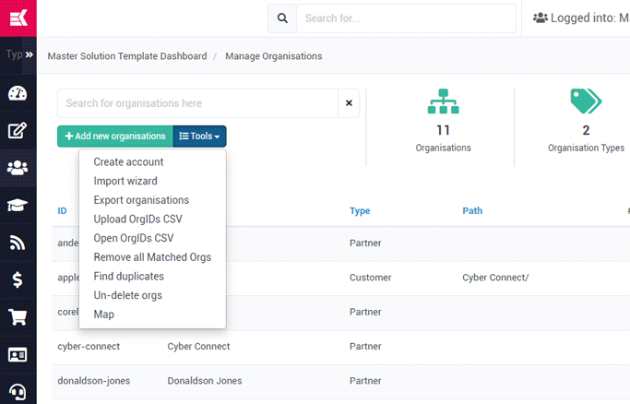Clear the organisation search with X button
Viewport: 630px width, 404px height.
tap(349, 103)
